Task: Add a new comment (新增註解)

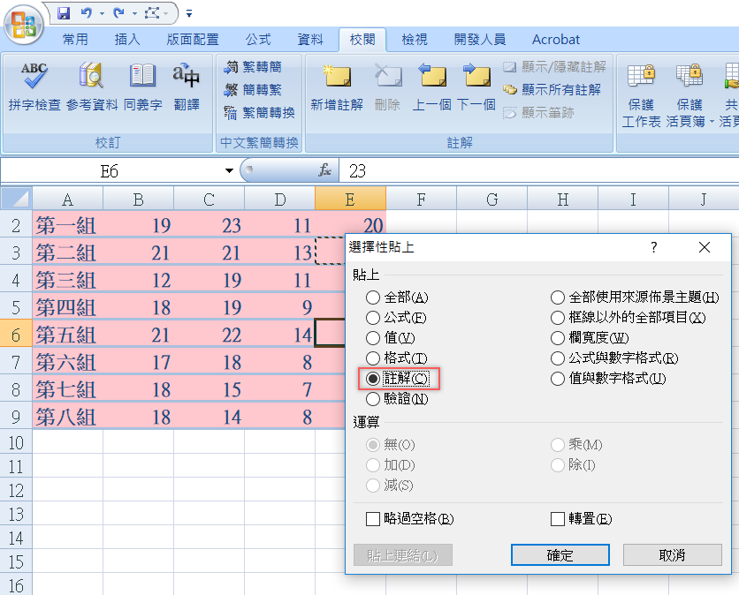Action: [337, 87]
